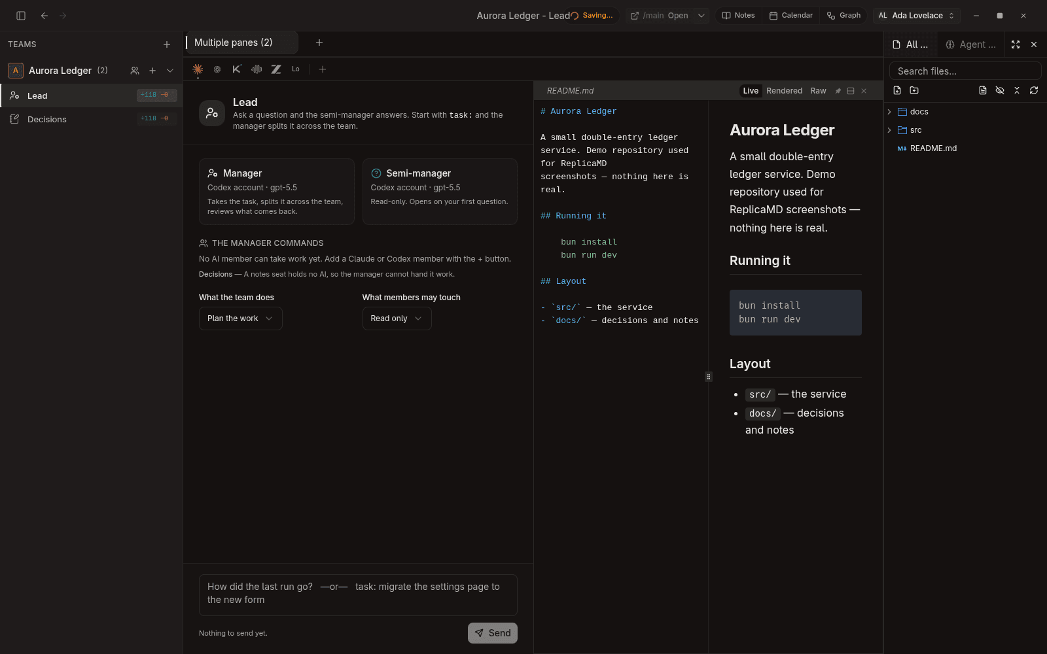Open the Manager role card
The width and height of the screenshot is (1047, 654).
(x=277, y=192)
